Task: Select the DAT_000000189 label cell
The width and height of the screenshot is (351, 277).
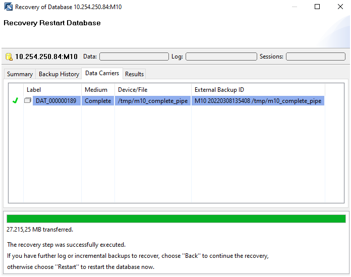Action: click(x=56, y=101)
